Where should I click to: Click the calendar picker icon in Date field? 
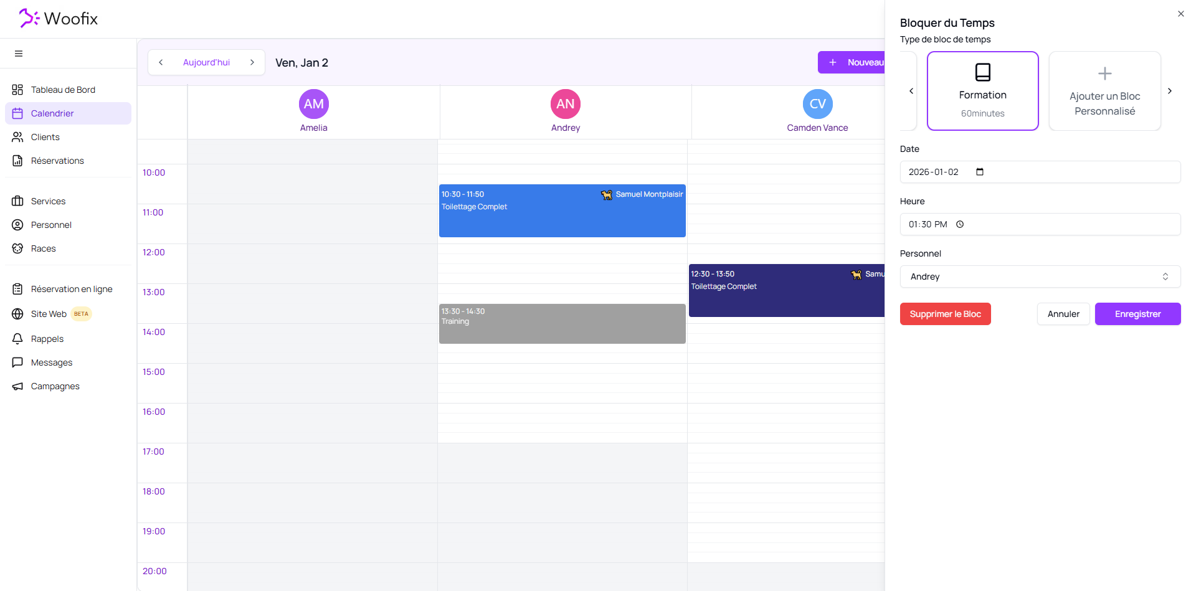point(980,172)
